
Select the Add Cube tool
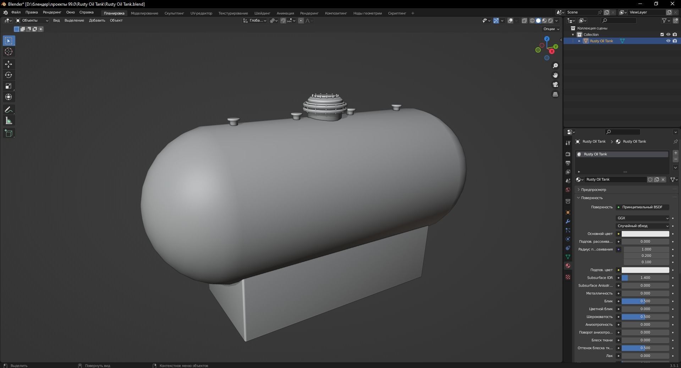[x=9, y=133]
